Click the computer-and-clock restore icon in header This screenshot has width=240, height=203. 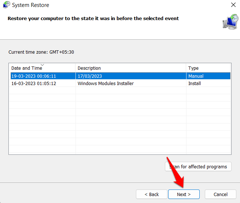click(x=230, y=21)
